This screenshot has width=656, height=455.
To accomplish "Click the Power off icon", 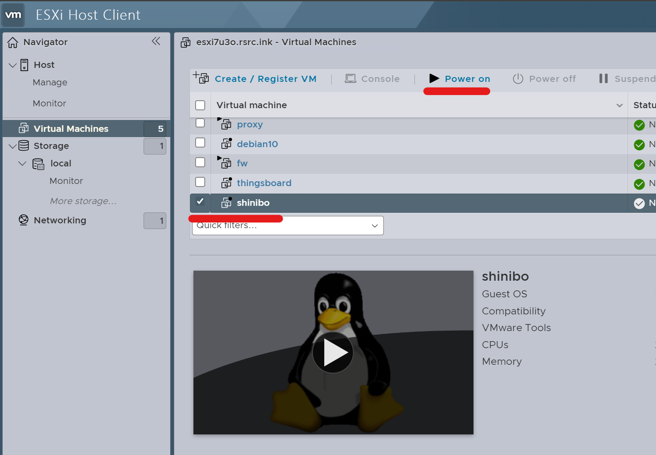I will click(x=518, y=78).
